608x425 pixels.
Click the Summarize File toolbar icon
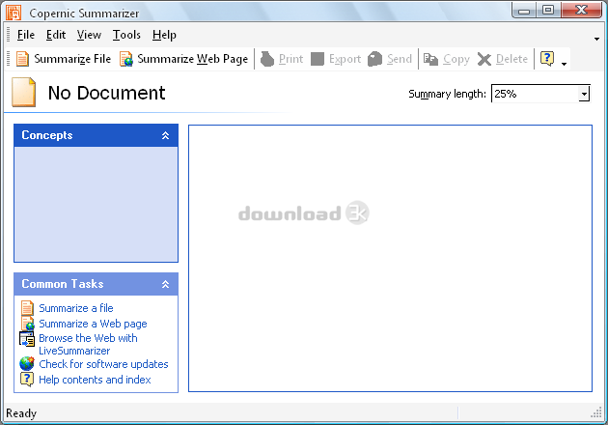(22, 59)
